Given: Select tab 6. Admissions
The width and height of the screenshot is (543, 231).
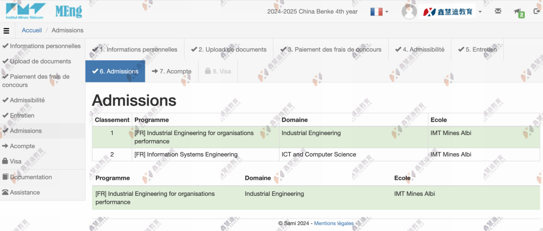Looking at the screenshot, I should coord(115,71).
